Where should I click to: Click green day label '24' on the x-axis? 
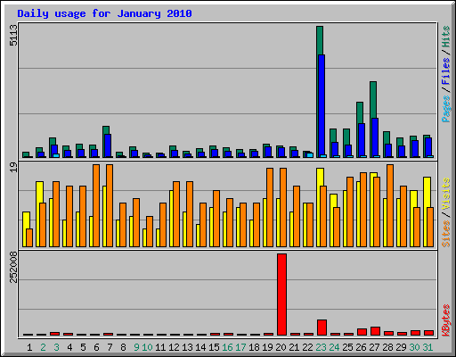(x=334, y=347)
